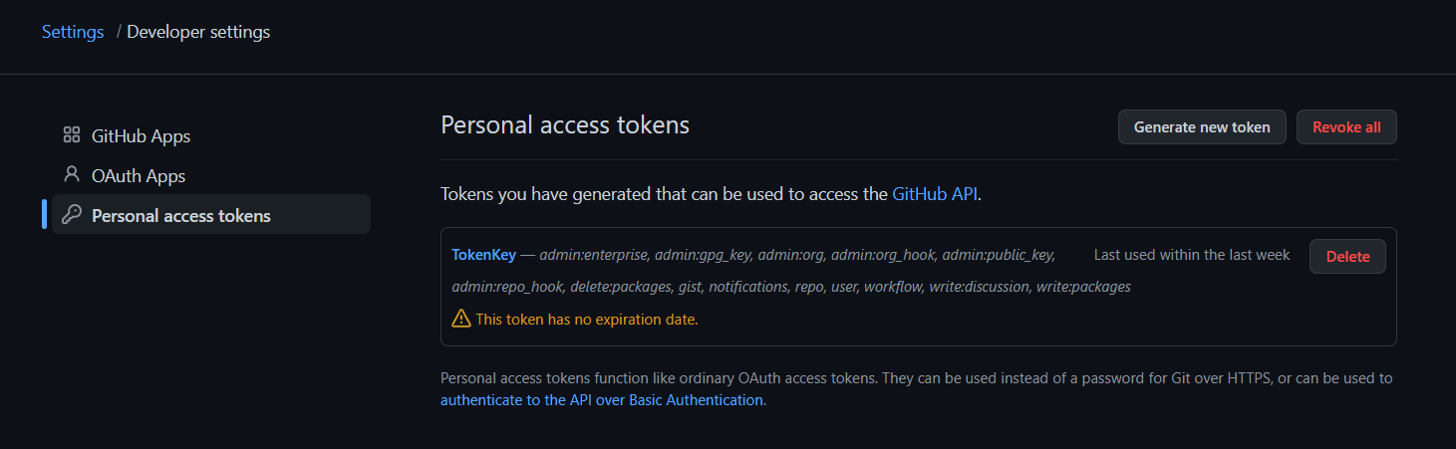Follow the GitHub API link
Image resolution: width=1456 pixels, height=449 pixels.
[x=934, y=194]
